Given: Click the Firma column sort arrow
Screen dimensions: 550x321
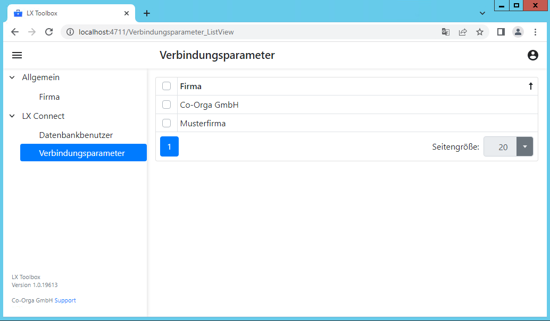Looking at the screenshot, I should click(x=530, y=86).
